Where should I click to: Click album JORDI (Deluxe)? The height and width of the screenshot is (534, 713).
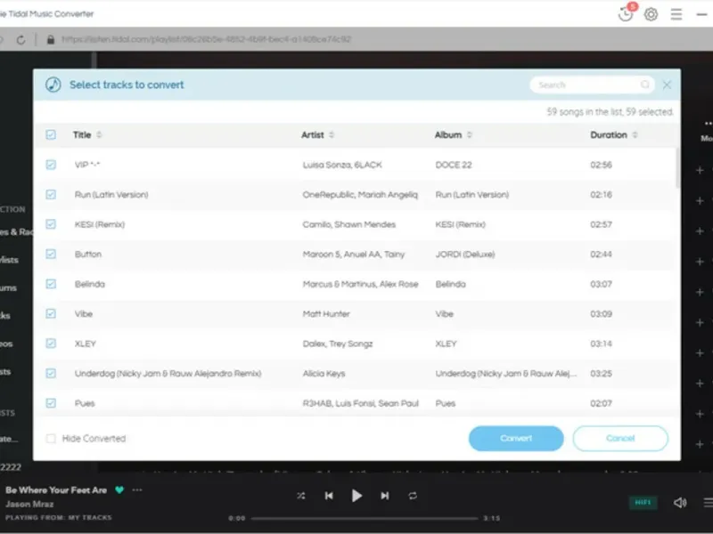[464, 255]
